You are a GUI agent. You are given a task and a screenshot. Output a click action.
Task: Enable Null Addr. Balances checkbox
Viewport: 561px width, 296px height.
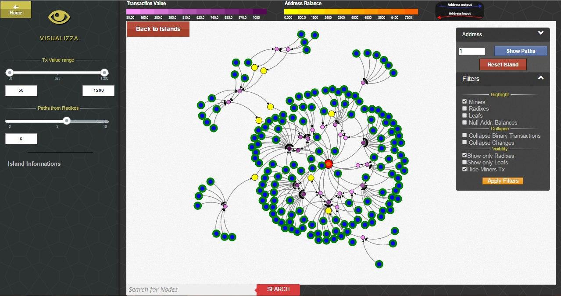pos(465,122)
